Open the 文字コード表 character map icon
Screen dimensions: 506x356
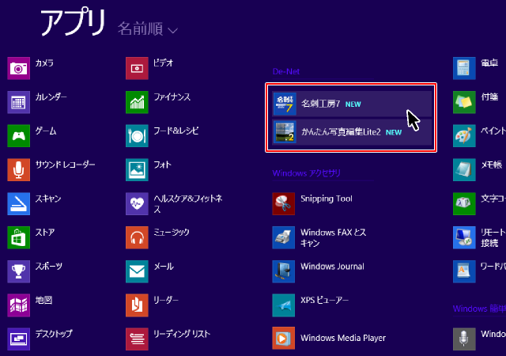coord(464,203)
